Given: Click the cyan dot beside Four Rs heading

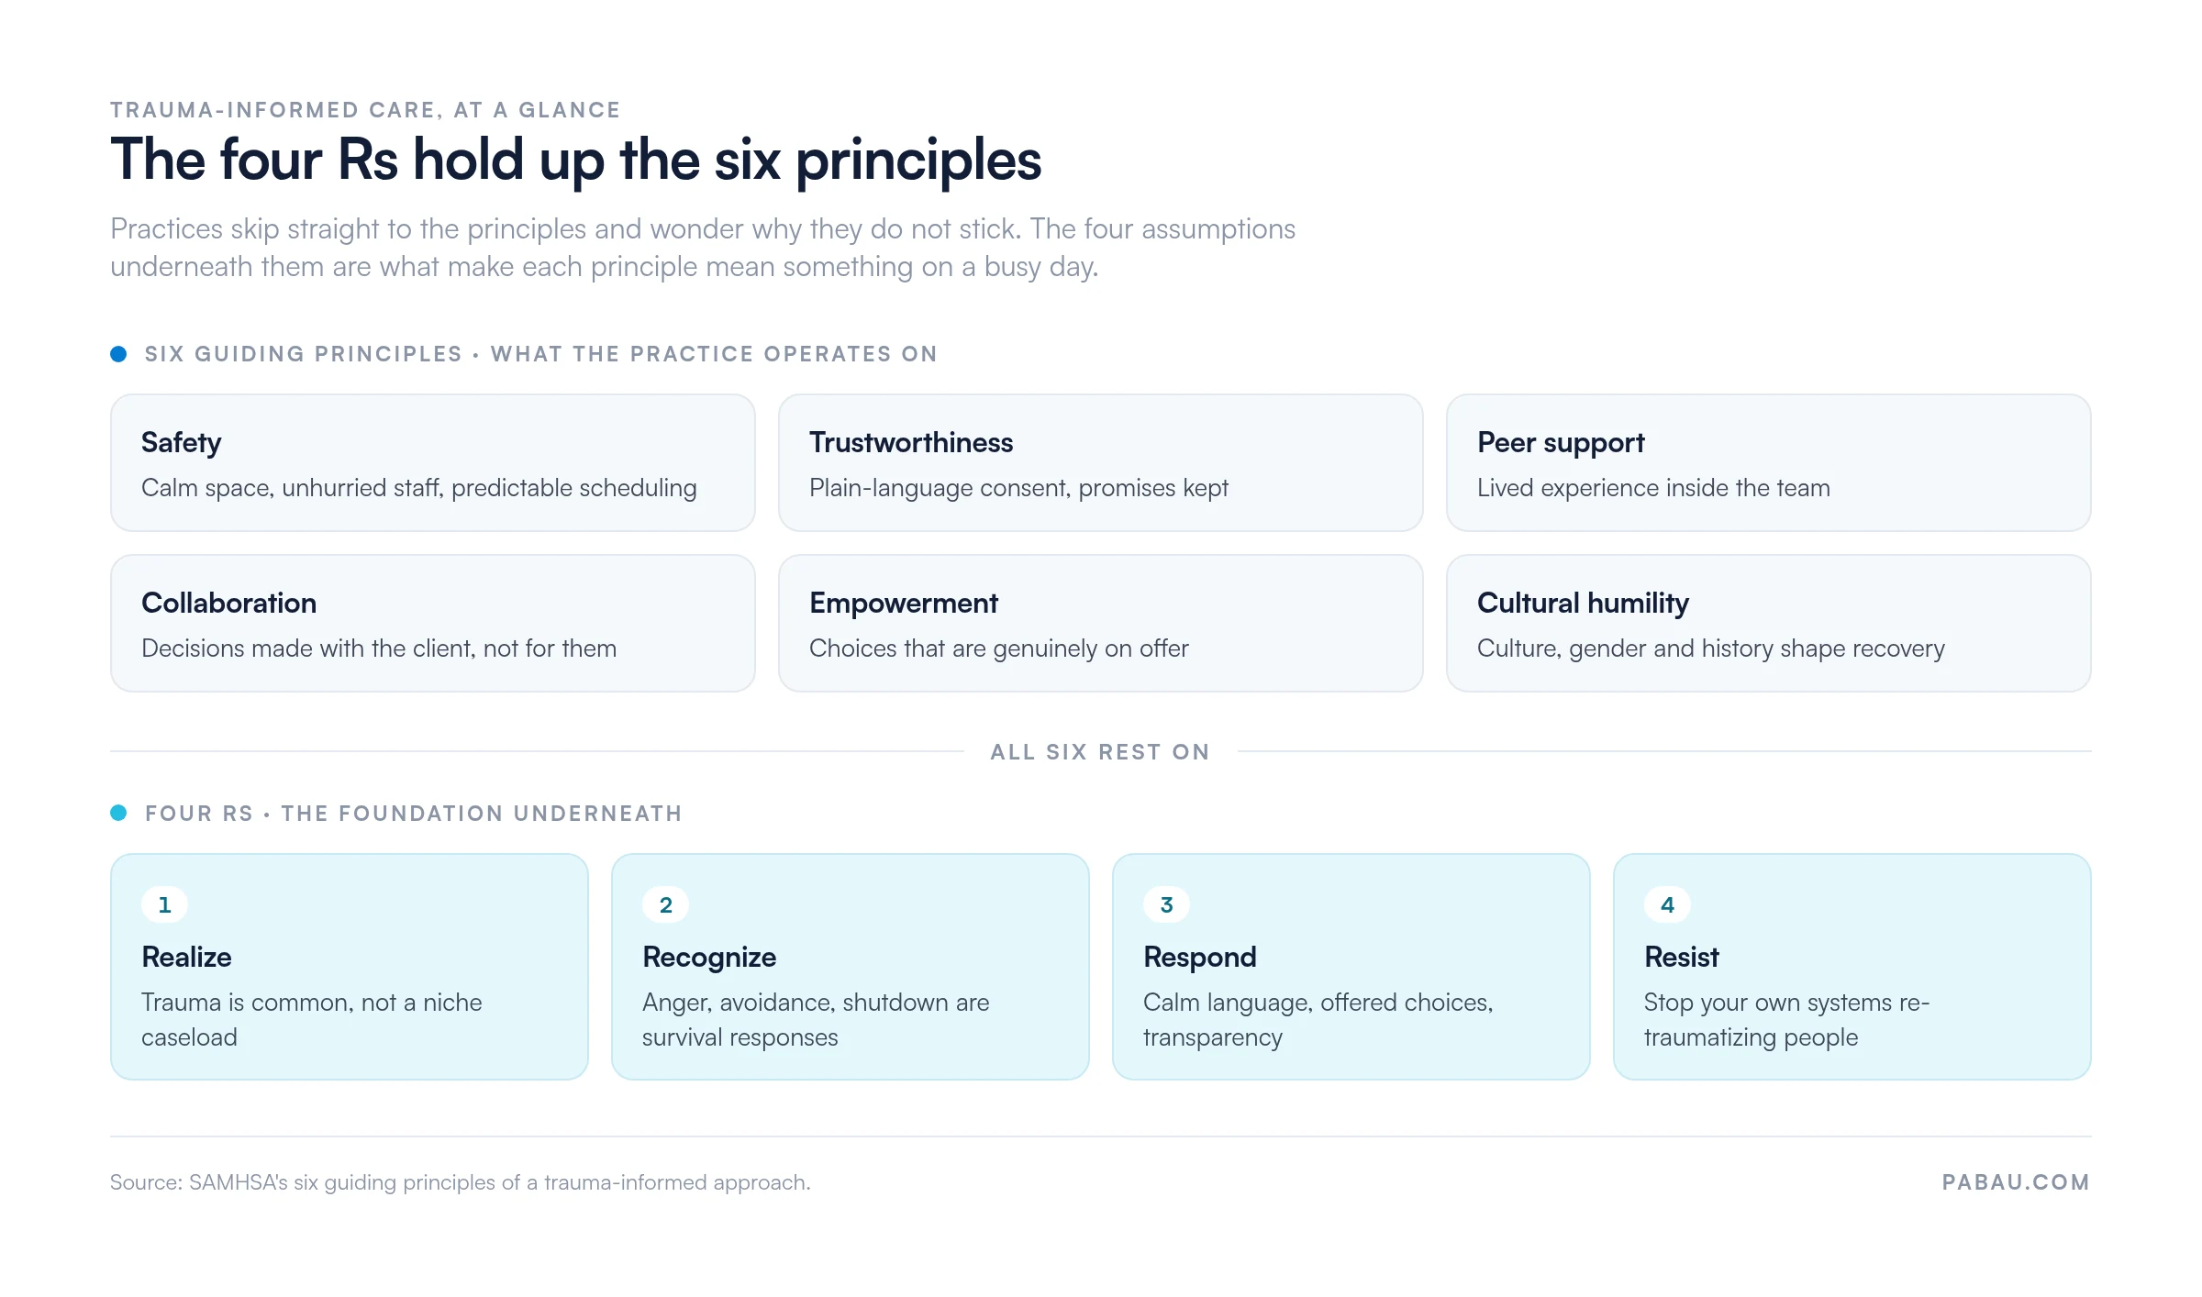Looking at the screenshot, I should tap(118, 813).
